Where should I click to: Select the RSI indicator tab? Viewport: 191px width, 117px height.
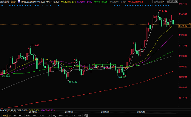tap(68, 116)
